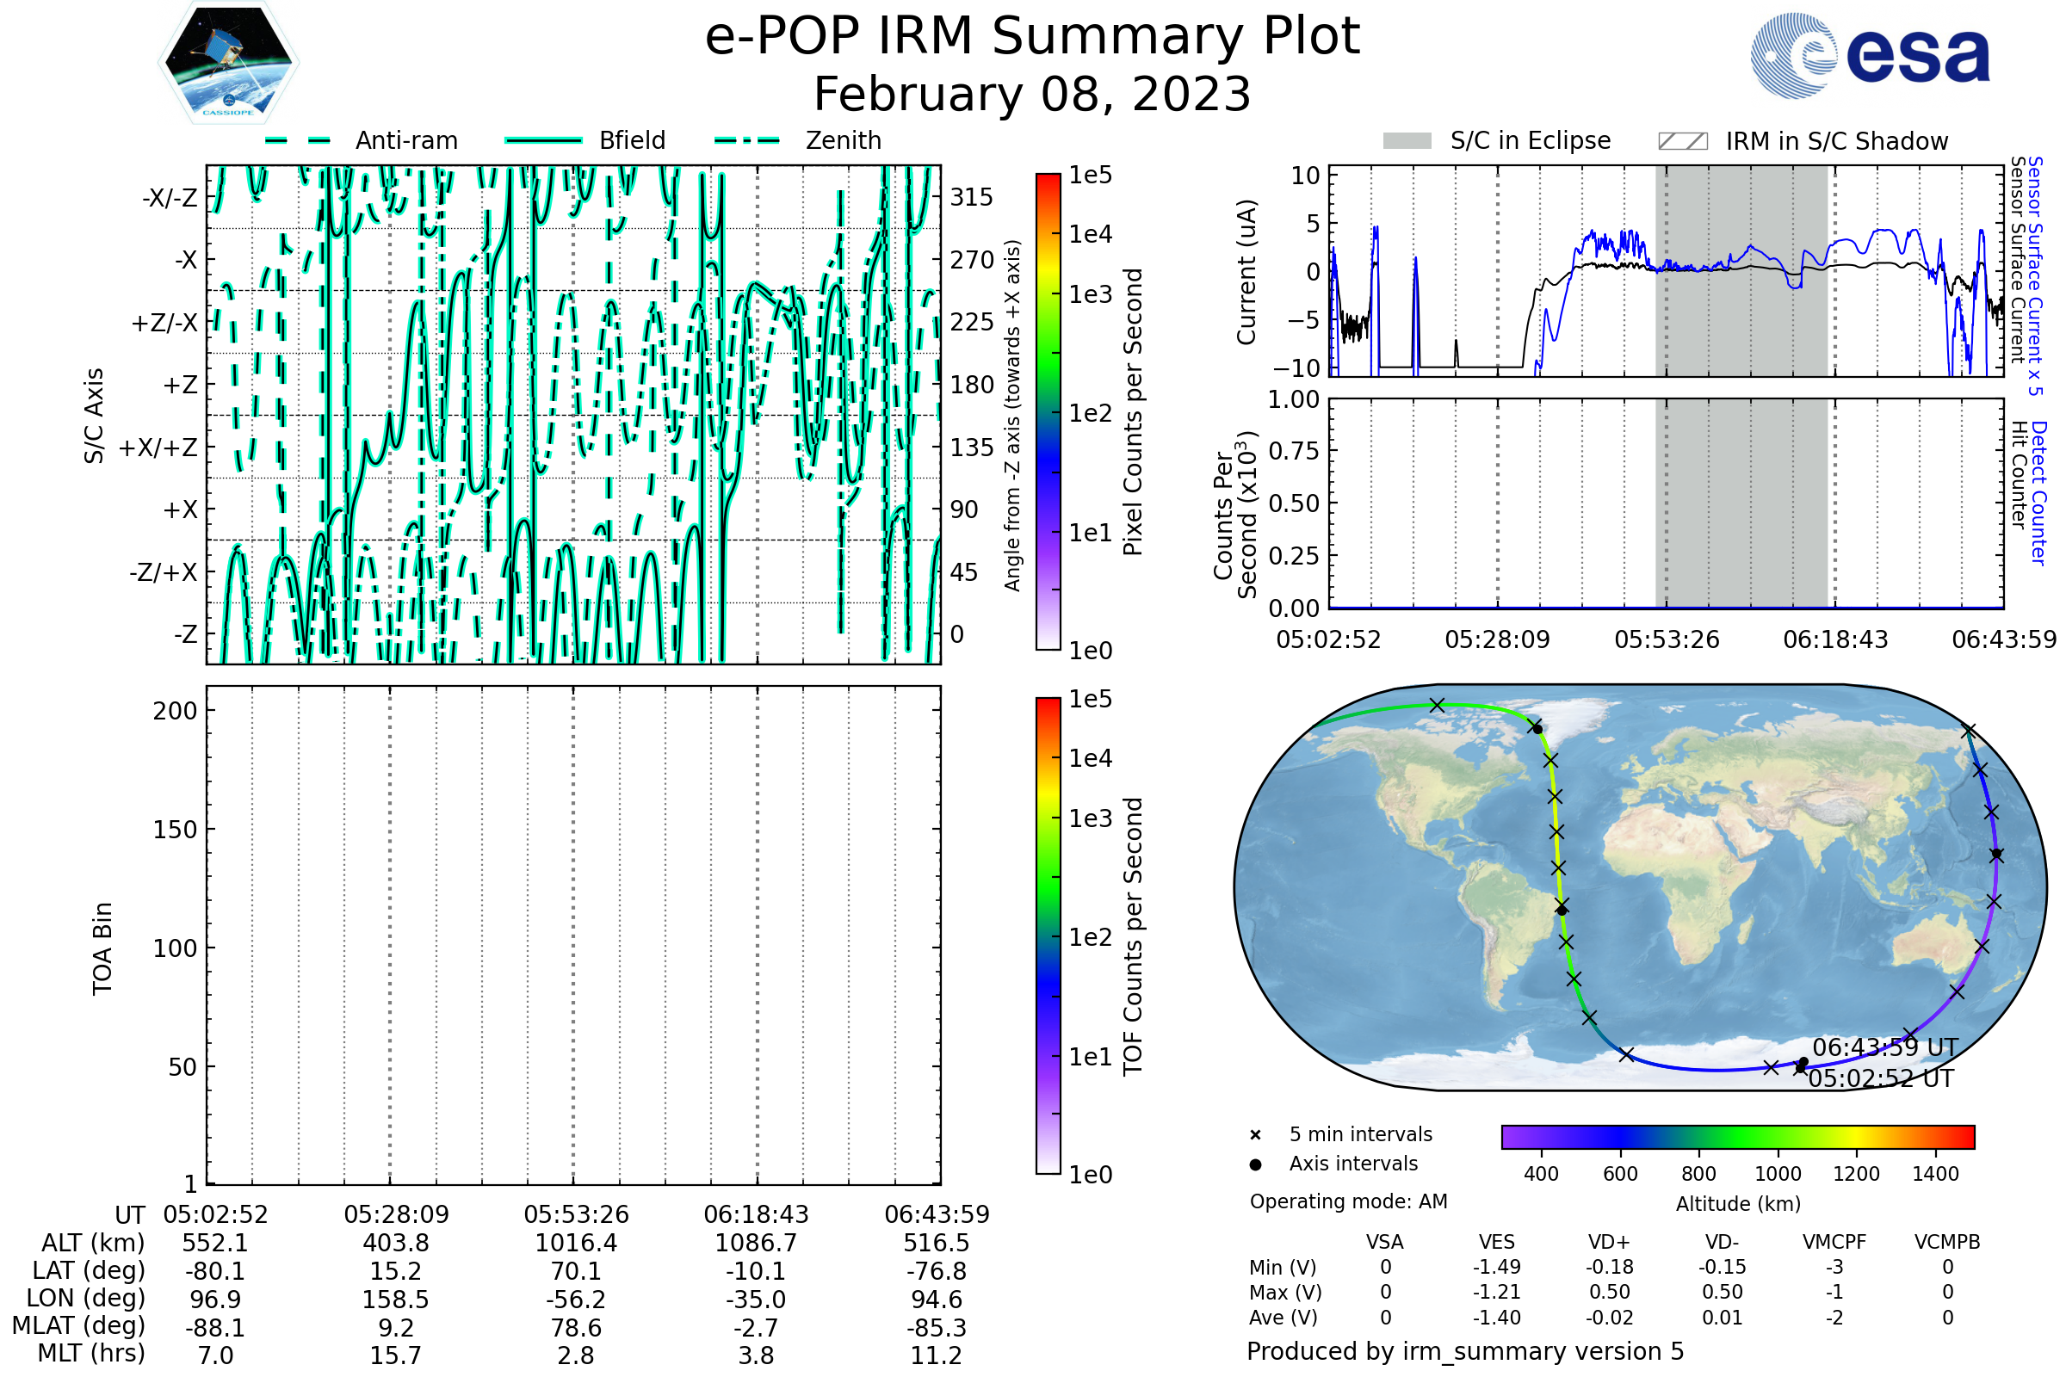Click the Pixel Counts per Second colorbar
The width and height of the screenshot is (2066, 1377).
(1048, 412)
